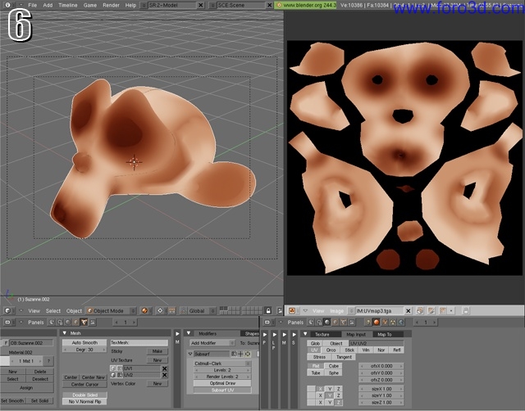Select Logic context icon in left Panels header
Viewport: 525px width, 411px height.
click(x=52, y=322)
